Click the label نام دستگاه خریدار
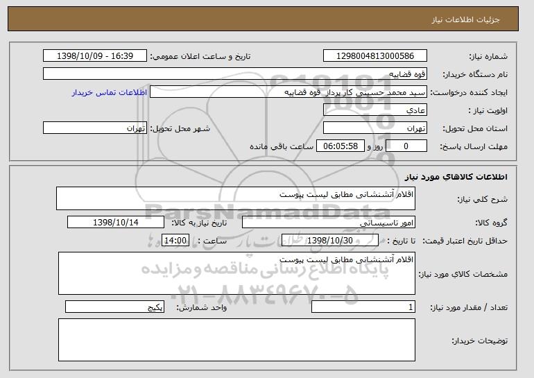 [x=475, y=75]
